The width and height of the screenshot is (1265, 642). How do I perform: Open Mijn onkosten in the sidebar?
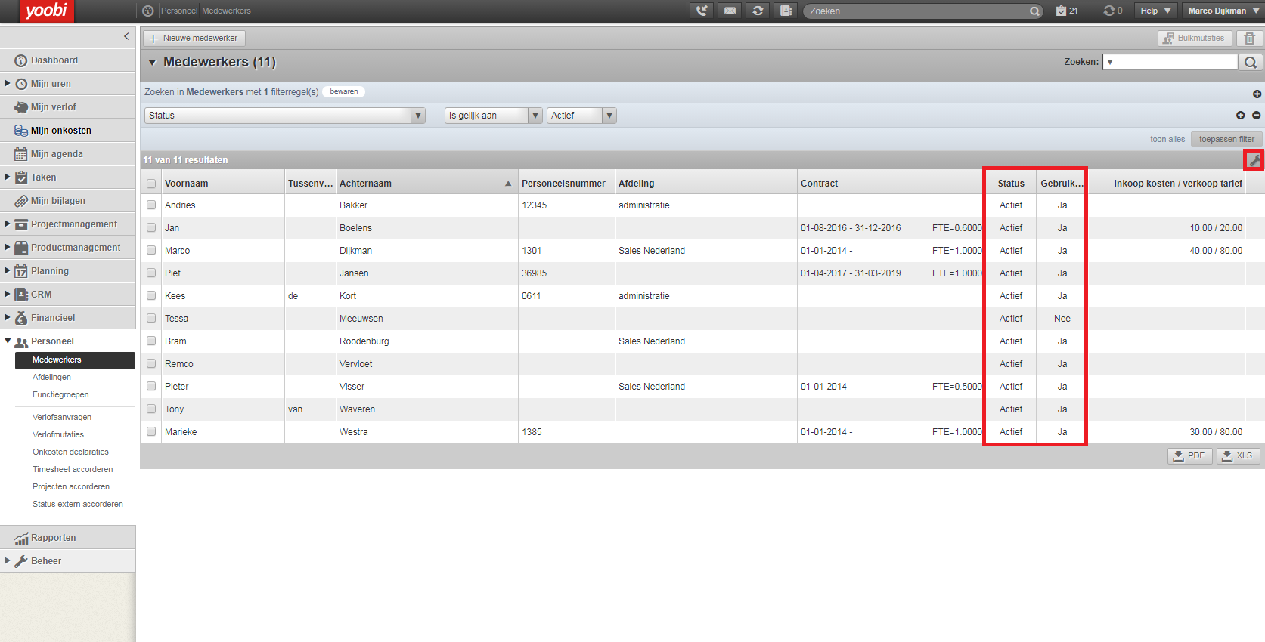point(68,131)
